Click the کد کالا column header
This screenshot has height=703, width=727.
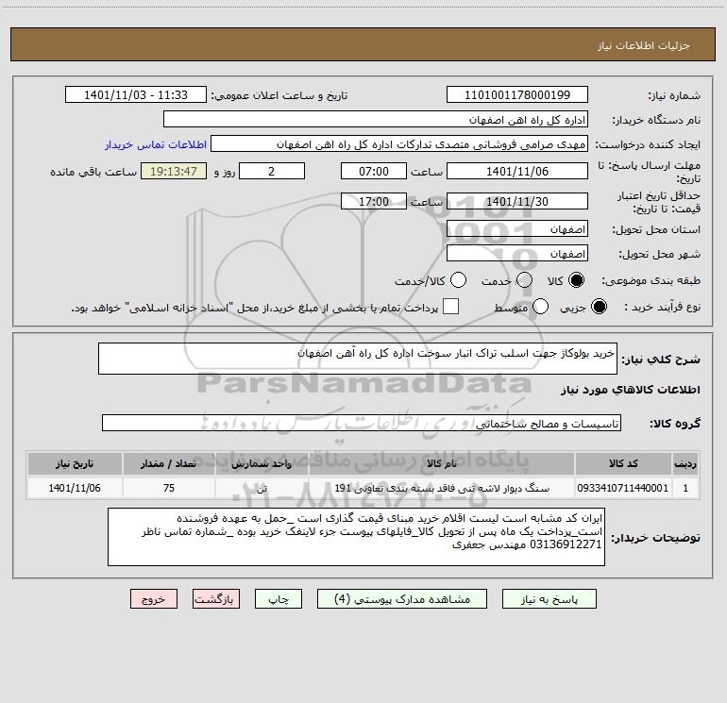click(623, 463)
